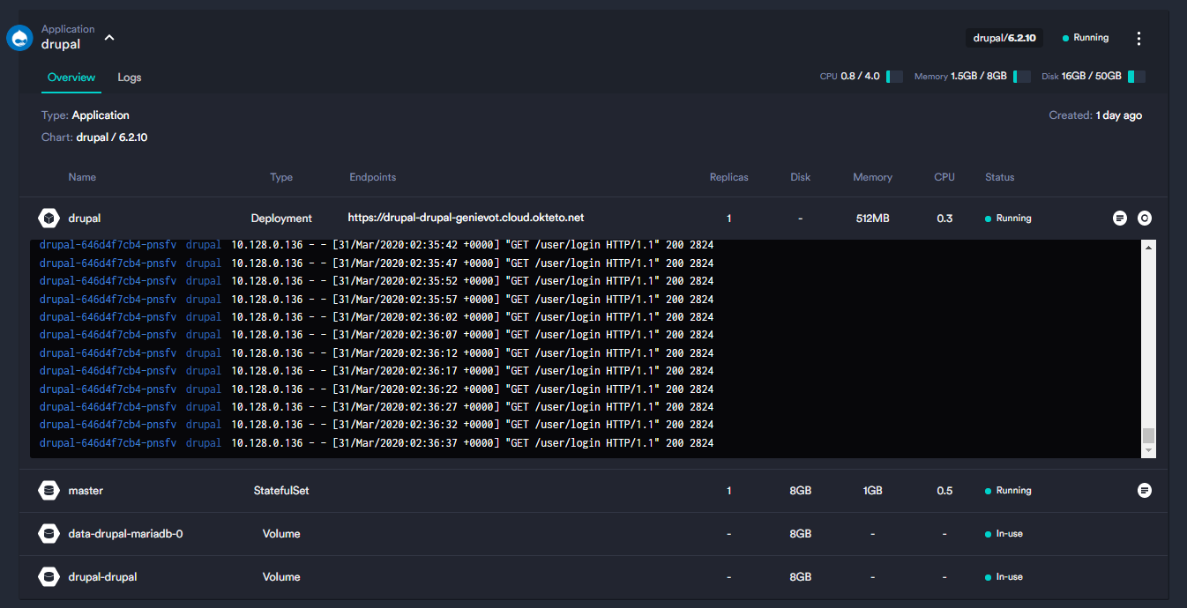Click the log scrollbar down arrow
Screen dimensions: 1187x608
click(1148, 450)
